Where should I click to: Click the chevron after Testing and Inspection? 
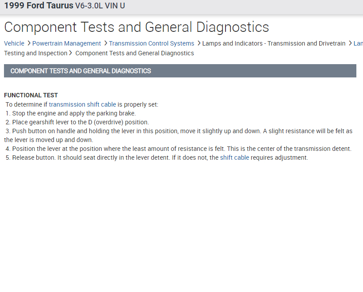point(71,53)
